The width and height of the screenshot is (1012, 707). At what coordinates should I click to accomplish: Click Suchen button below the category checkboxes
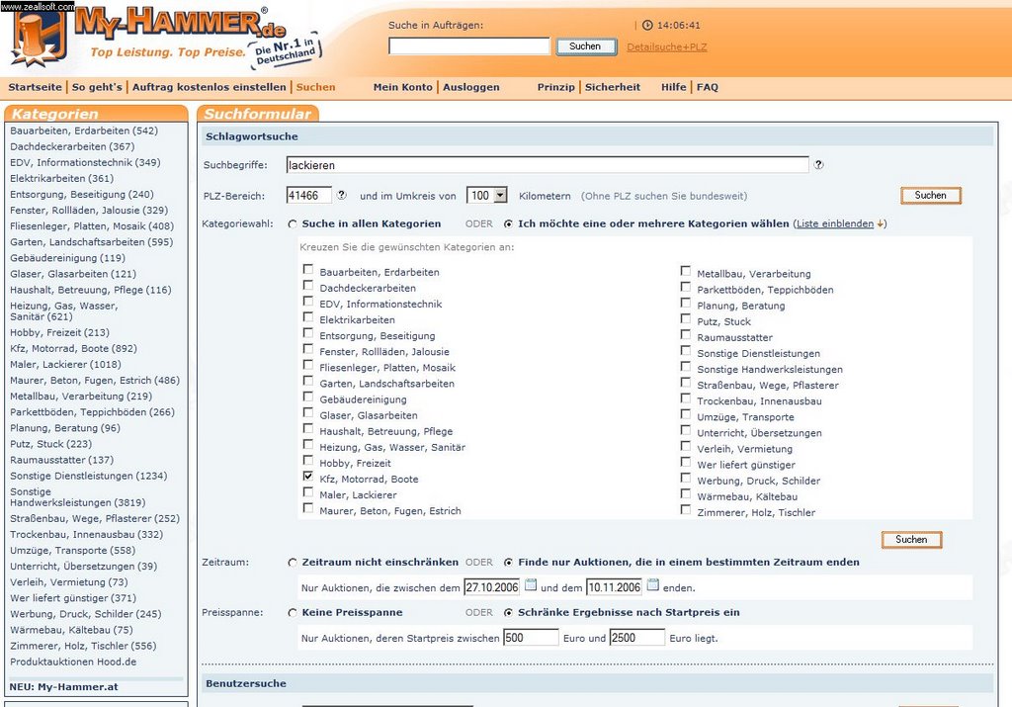pos(911,539)
